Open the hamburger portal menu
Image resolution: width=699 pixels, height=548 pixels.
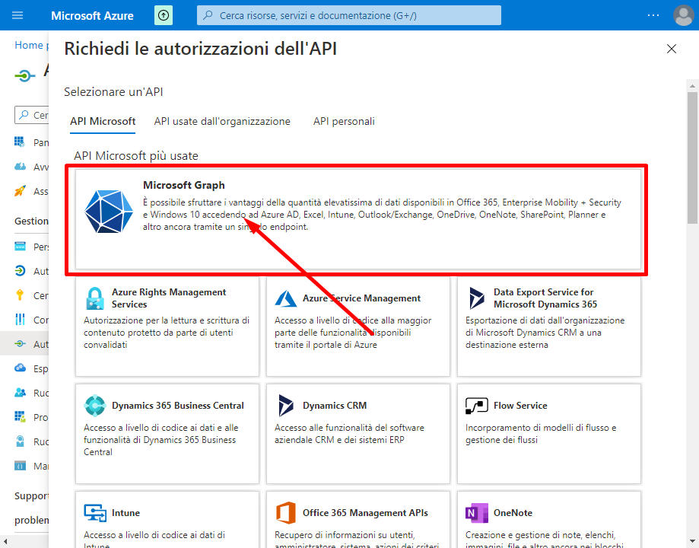(x=17, y=16)
